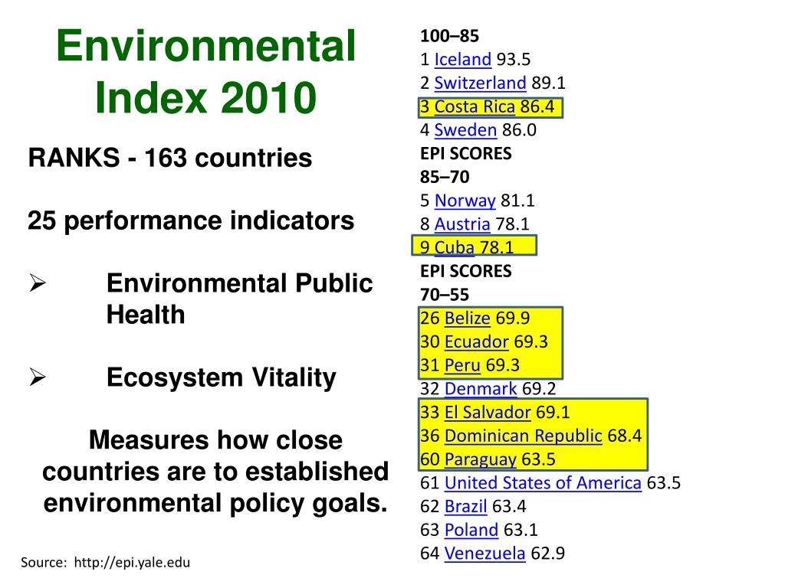Select 'RANKS - 163 countries' text

170,158
